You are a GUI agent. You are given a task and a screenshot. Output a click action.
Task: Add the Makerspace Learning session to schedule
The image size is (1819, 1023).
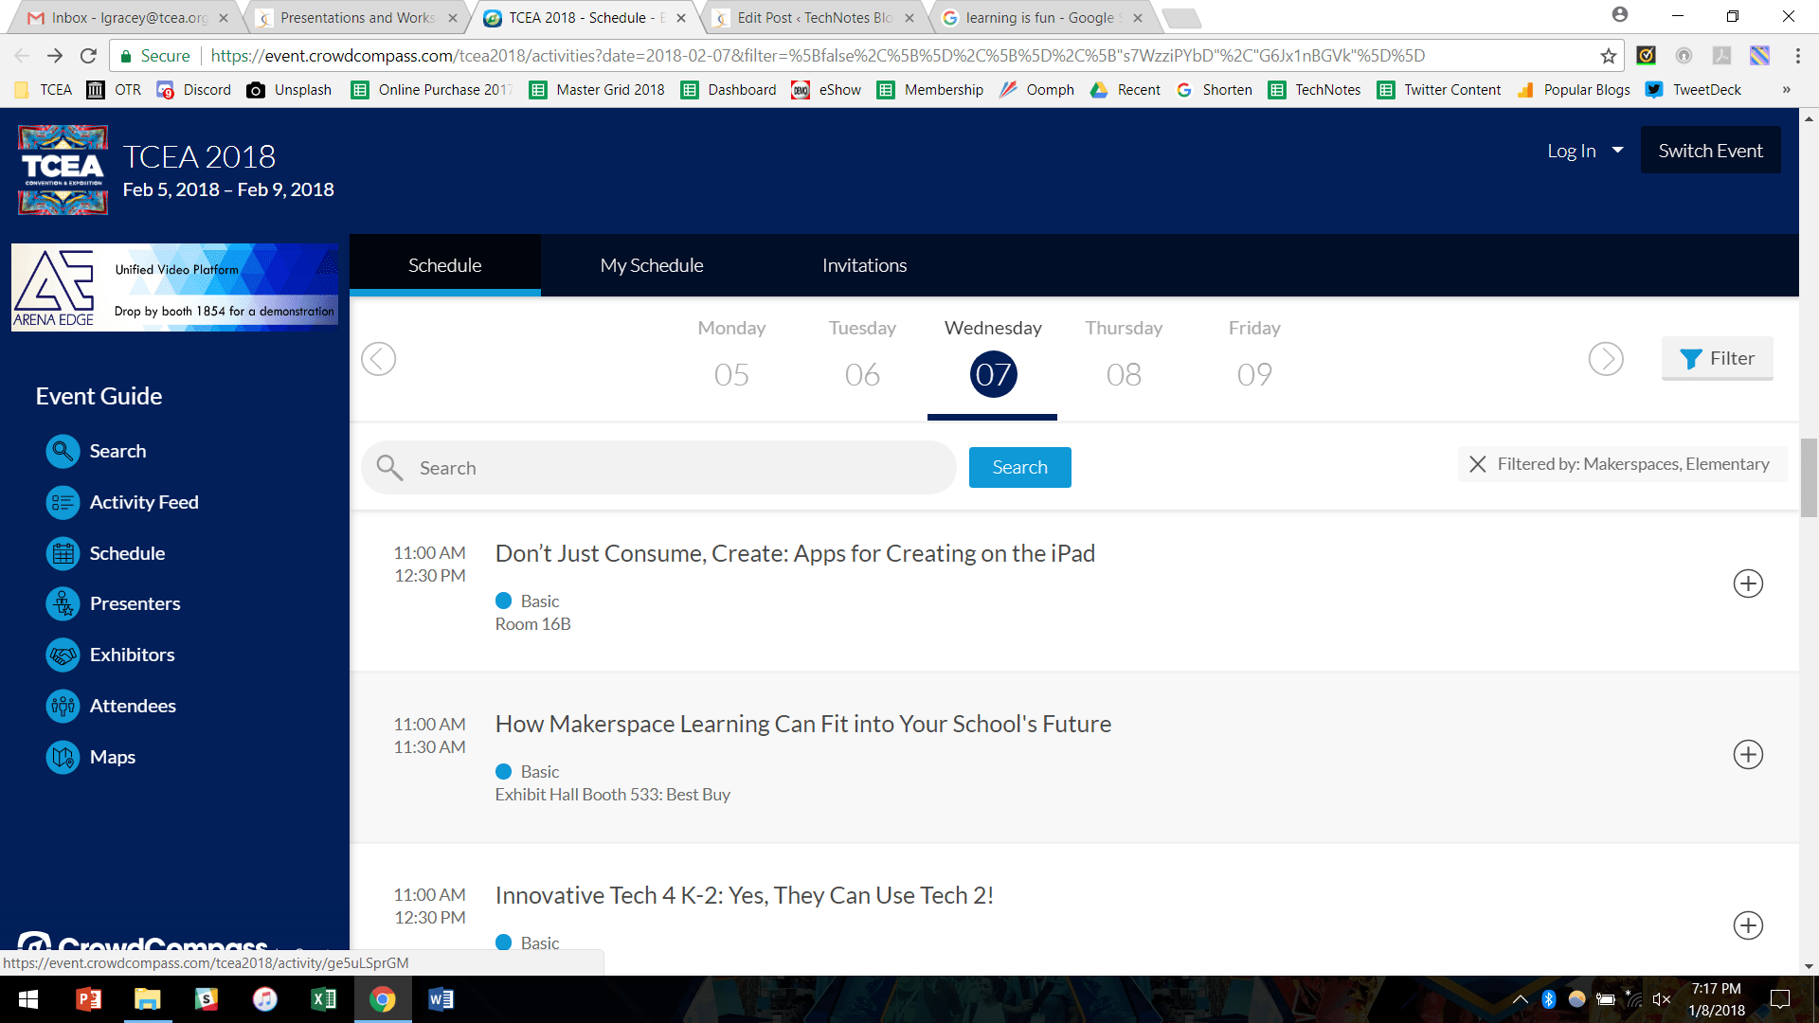click(1748, 755)
